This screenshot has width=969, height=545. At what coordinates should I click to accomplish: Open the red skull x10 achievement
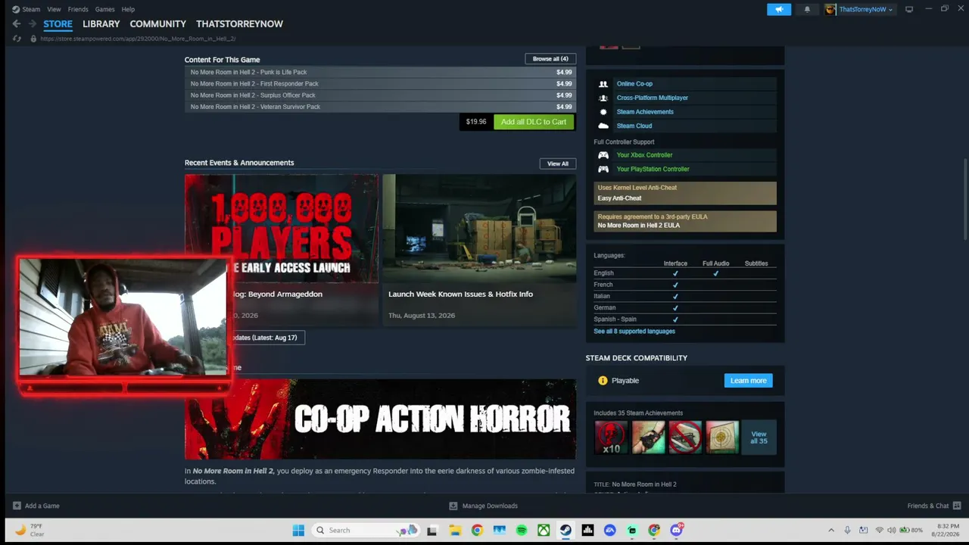[611, 438]
